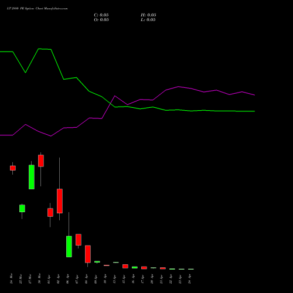Click the red candlestick for 08 Apr
Viewport: 293px width, 293px height.
click(x=88, y=254)
